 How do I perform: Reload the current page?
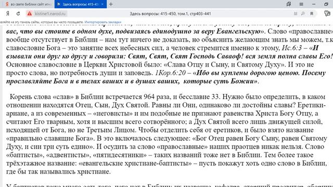(18, 14)
